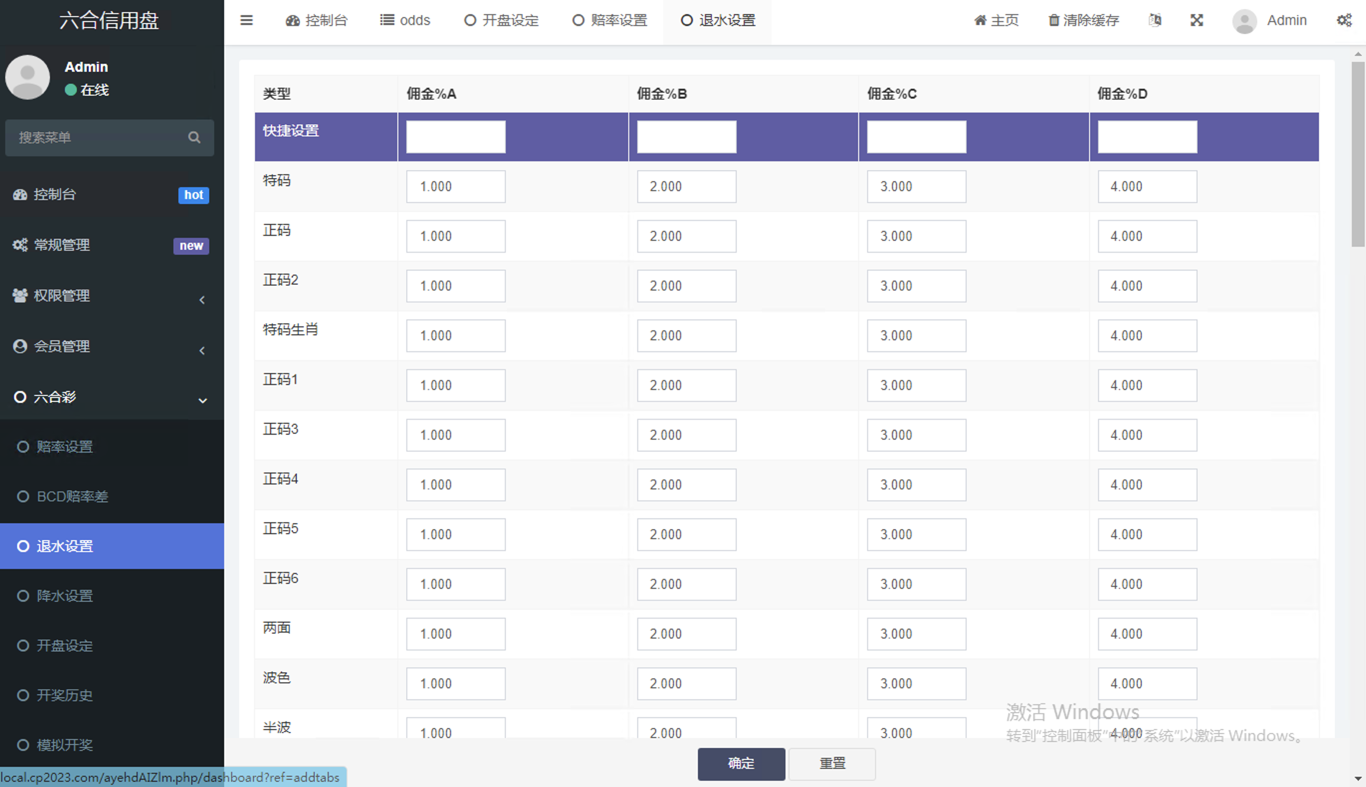Click the Admin avatar in the sidebar
1366x787 pixels.
(27, 77)
